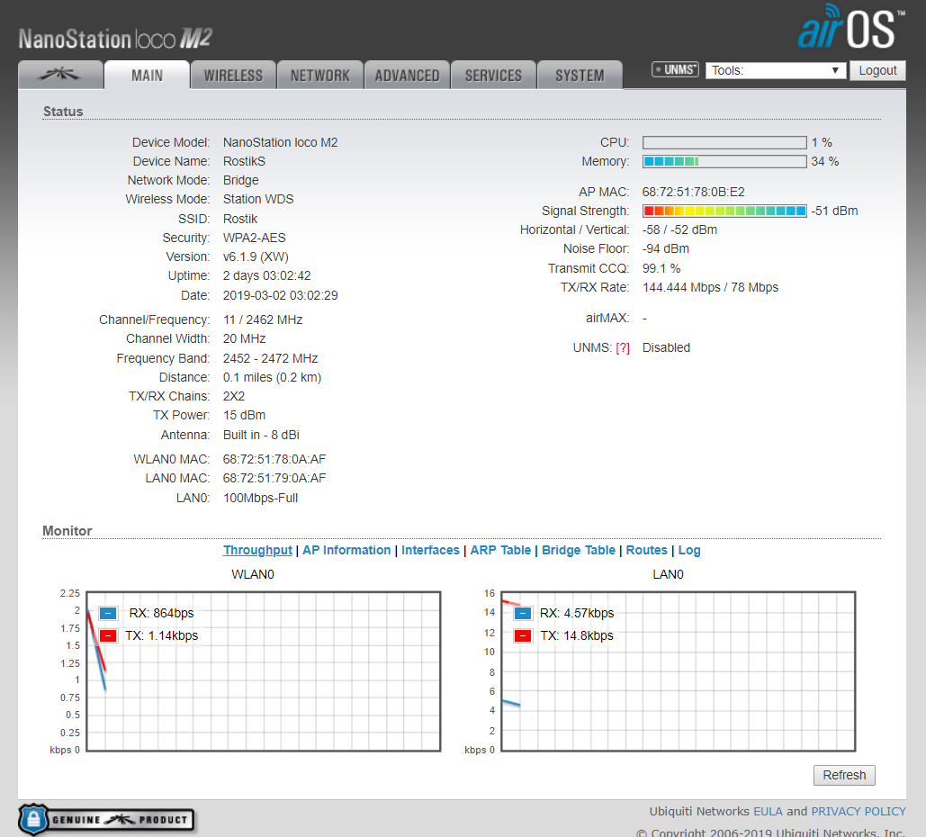The width and height of the screenshot is (926, 837).
Task: Open the Ubiquiti logo tab
Action: (x=61, y=75)
